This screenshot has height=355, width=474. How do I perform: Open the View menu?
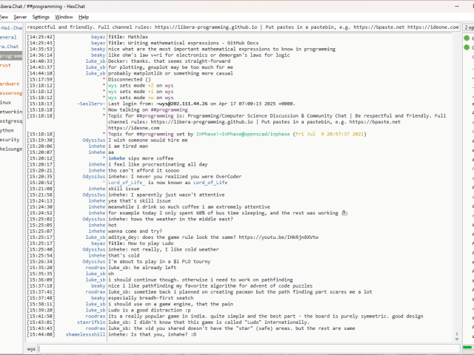pyautogui.click(x=2, y=16)
